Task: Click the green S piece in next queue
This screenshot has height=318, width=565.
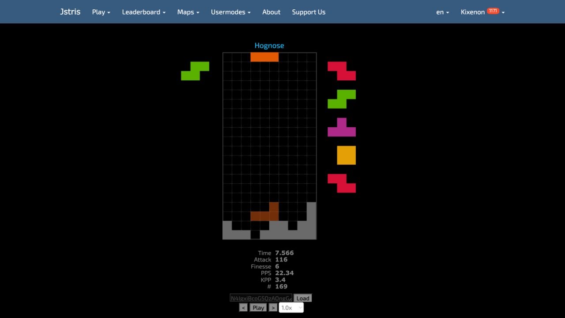Action: click(342, 99)
